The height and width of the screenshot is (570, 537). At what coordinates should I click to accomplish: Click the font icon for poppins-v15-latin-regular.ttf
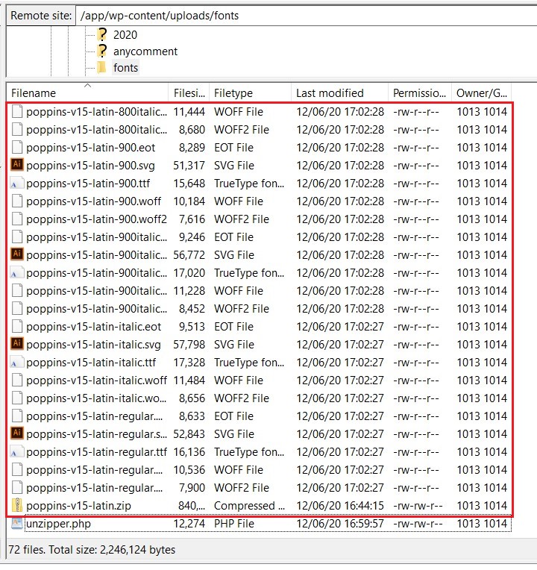17,452
